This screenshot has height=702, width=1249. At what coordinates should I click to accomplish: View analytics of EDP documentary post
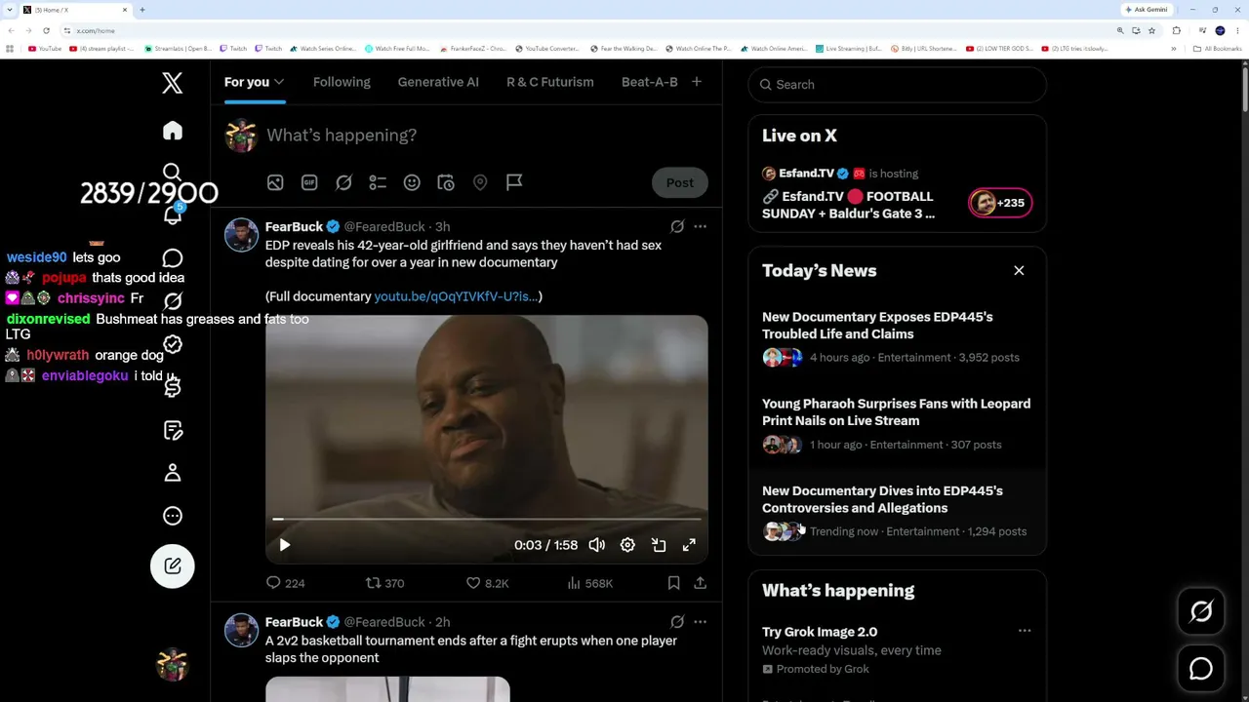(589, 583)
